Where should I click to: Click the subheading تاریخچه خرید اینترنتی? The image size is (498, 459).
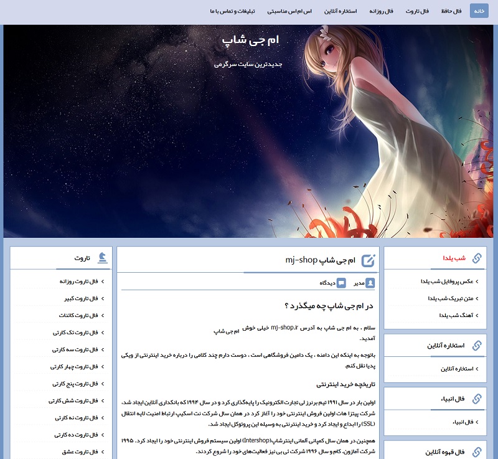pos(345,384)
